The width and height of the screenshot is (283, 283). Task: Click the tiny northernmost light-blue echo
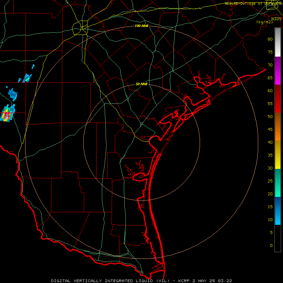[33, 67]
